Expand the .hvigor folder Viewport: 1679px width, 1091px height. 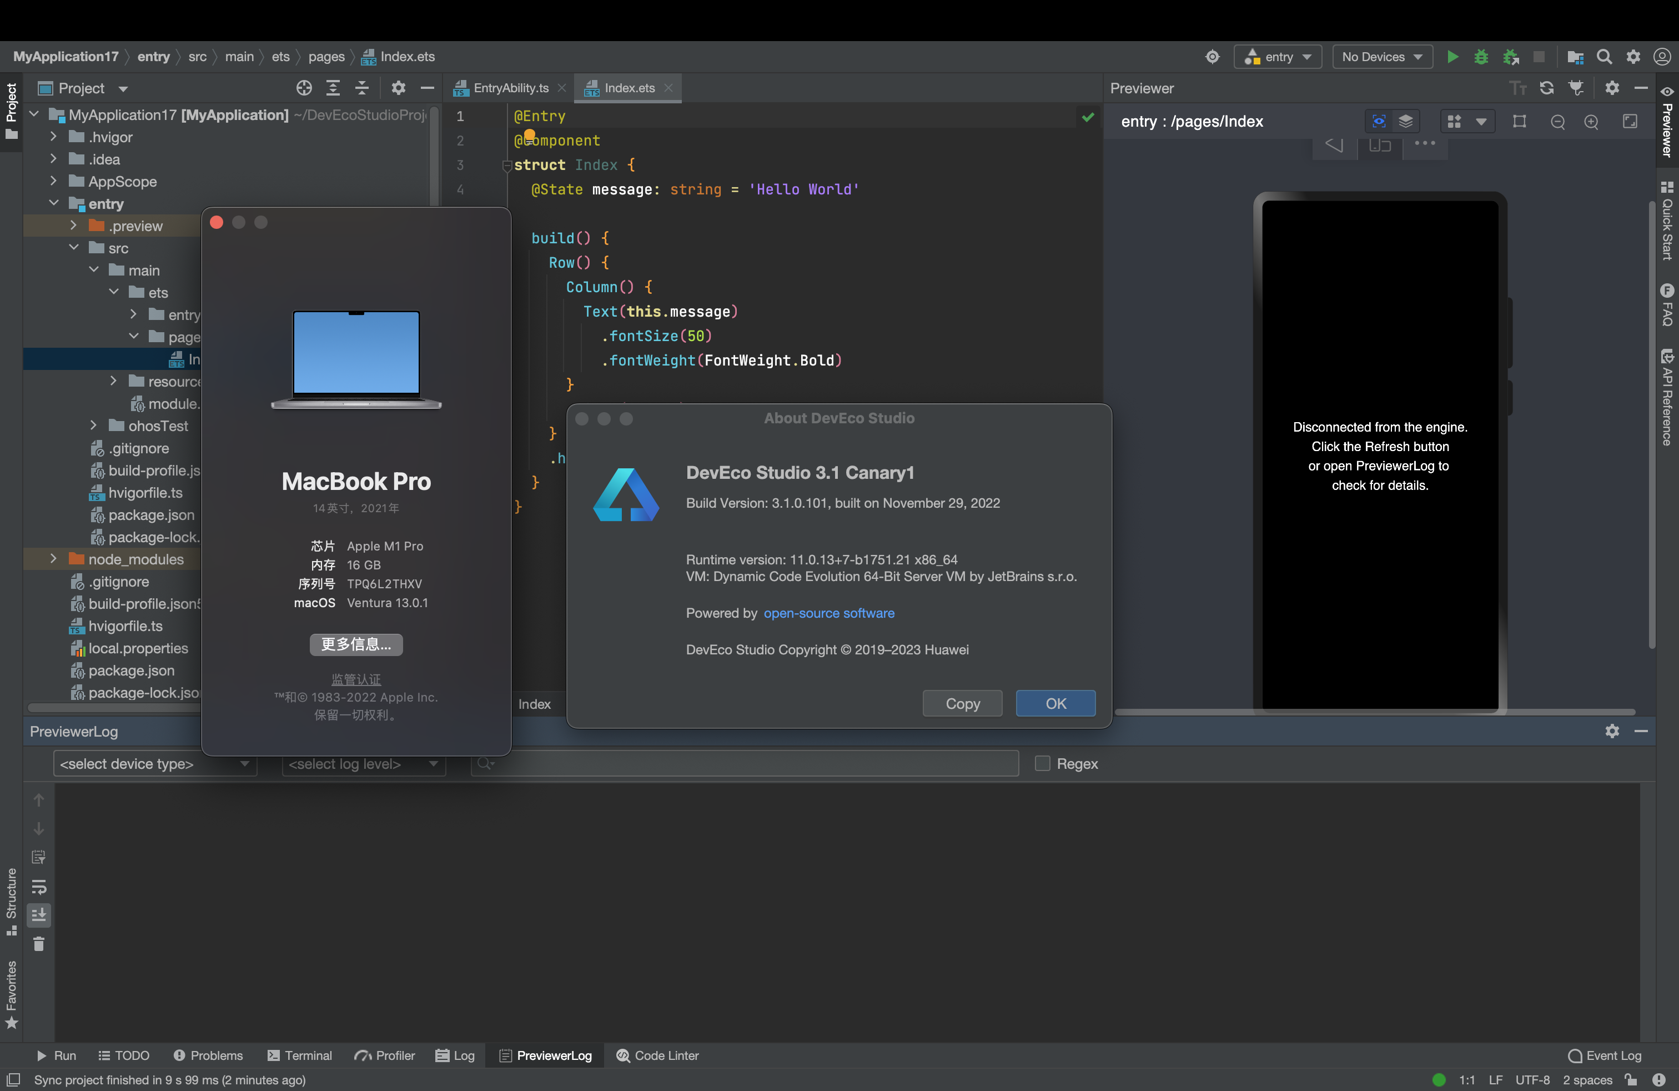(x=54, y=137)
